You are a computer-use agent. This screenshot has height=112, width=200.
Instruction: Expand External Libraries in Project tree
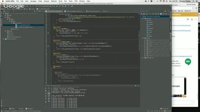[x=3, y=39]
